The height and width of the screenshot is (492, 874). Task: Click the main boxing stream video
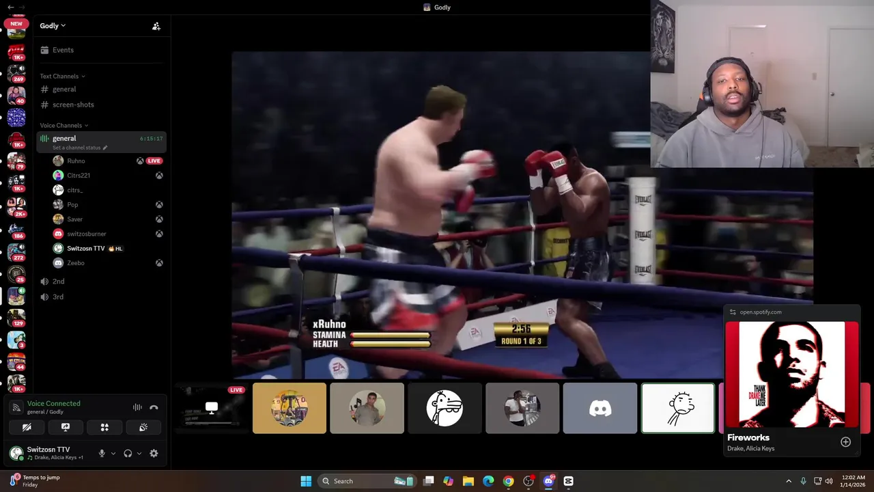tap(522, 215)
